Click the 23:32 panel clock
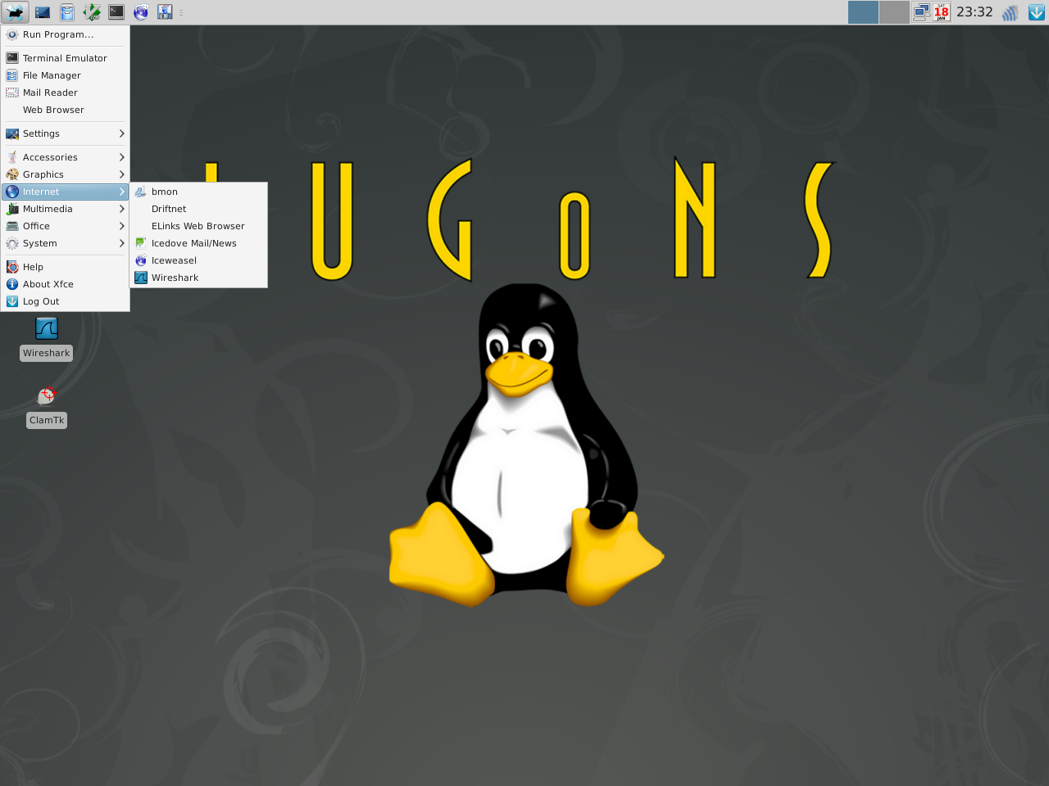 (974, 12)
